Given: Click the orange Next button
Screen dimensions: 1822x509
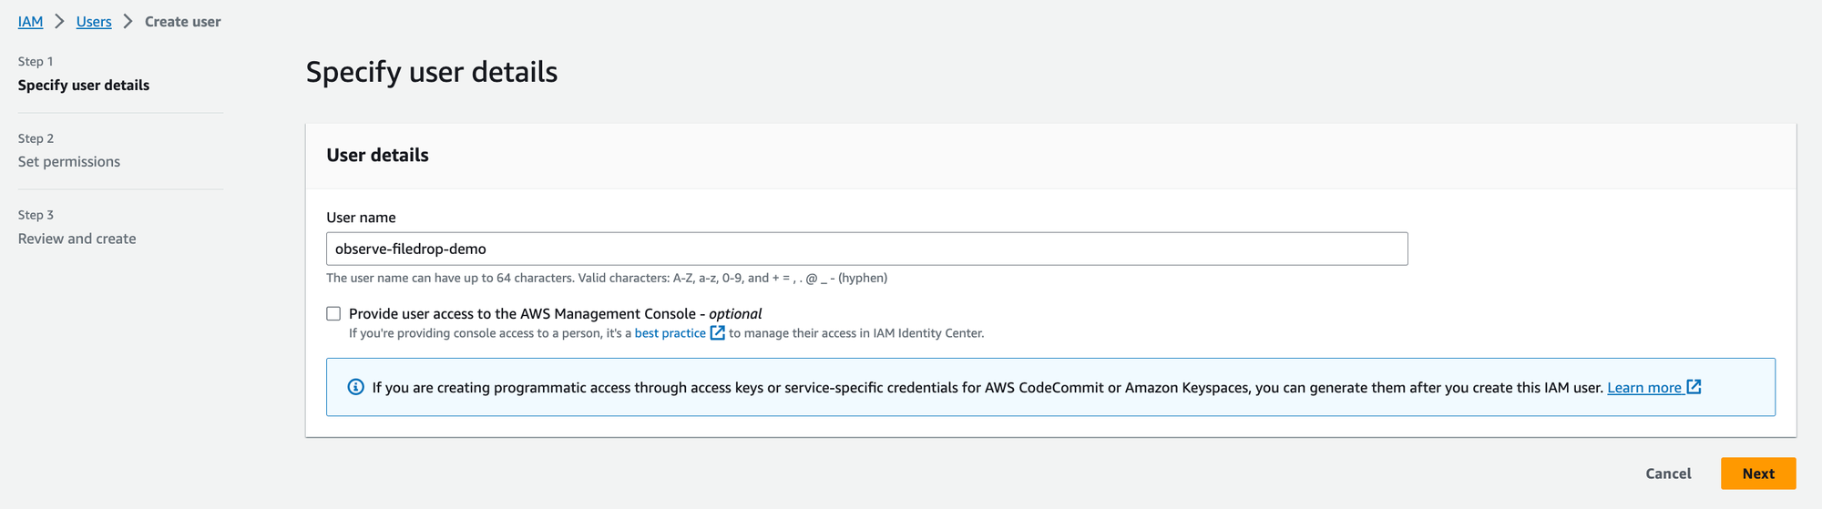Looking at the screenshot, I should coord(1758,473).
